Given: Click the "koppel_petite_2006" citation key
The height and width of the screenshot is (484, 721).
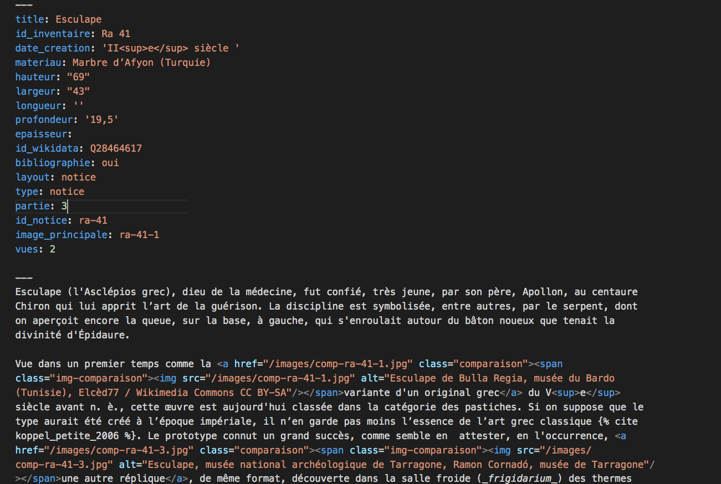Looking at the screenshot, I should [67, 436].
